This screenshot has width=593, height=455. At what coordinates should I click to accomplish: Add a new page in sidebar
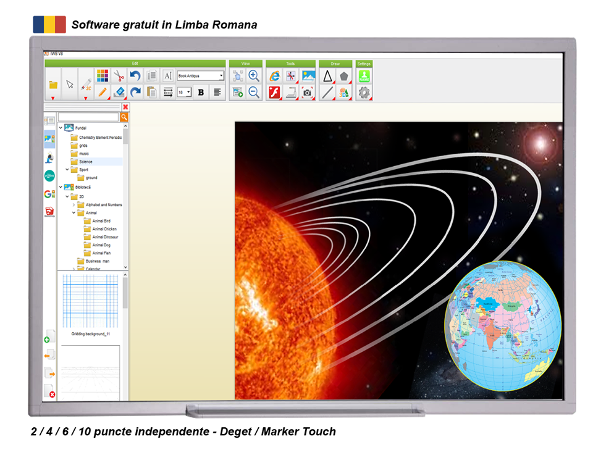49,336
